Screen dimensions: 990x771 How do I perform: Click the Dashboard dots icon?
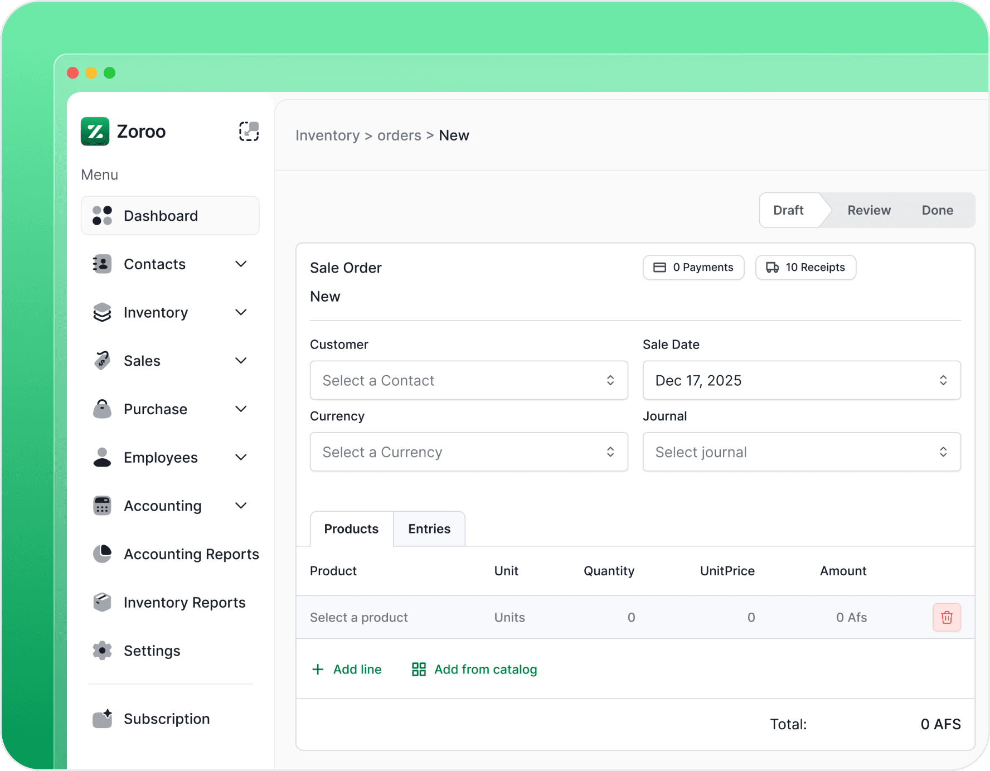pyautogui.click(x=102, y=216)
